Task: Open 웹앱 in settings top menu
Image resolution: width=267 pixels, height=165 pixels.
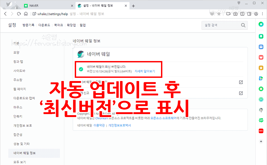Action: [x=83, y=25]
